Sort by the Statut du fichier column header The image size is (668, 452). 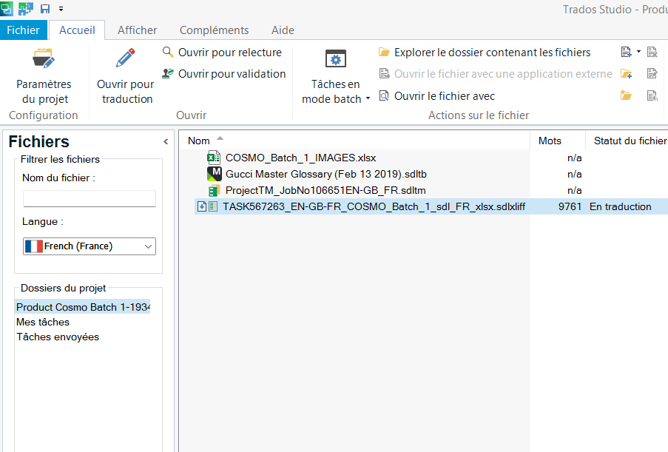630,141
